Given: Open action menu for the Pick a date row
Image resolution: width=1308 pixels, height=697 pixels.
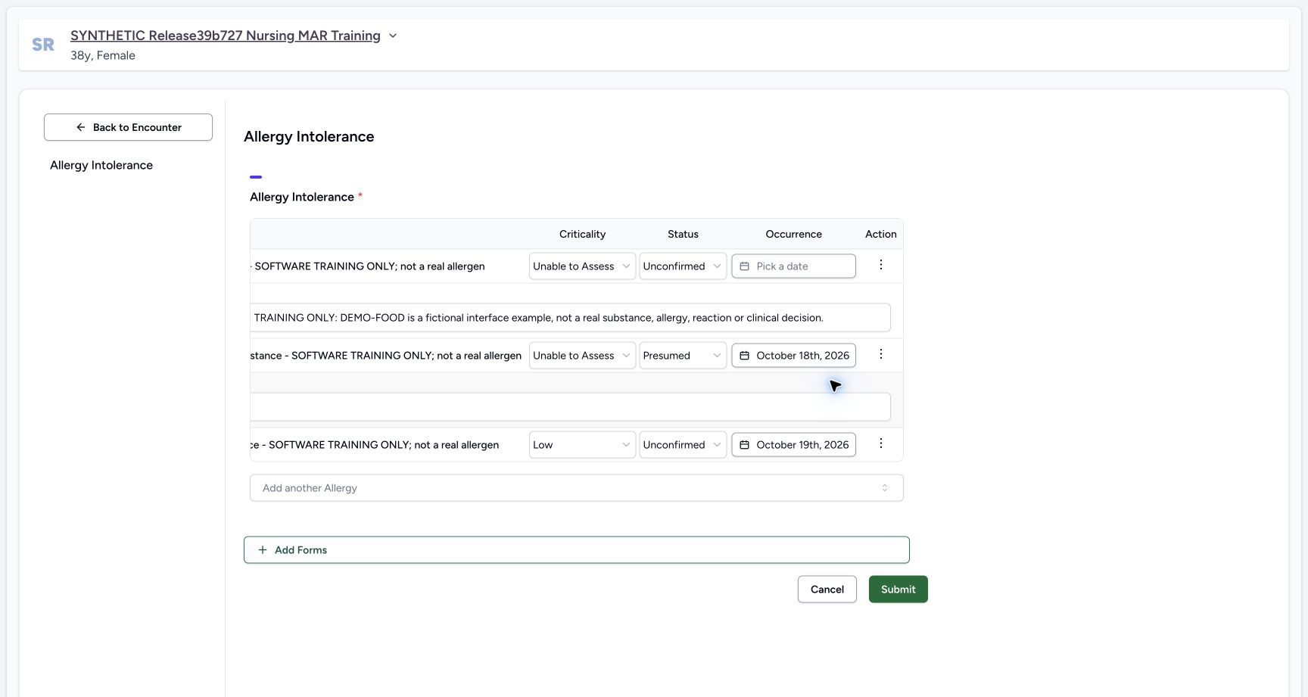Looking at the screenshot, I should coord(880,265).
